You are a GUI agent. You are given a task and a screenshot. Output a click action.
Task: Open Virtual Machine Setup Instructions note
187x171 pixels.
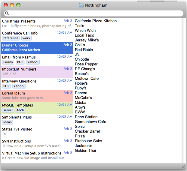[36, 155]
